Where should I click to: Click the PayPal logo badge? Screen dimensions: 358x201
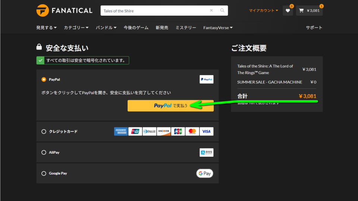pos(206,79)
